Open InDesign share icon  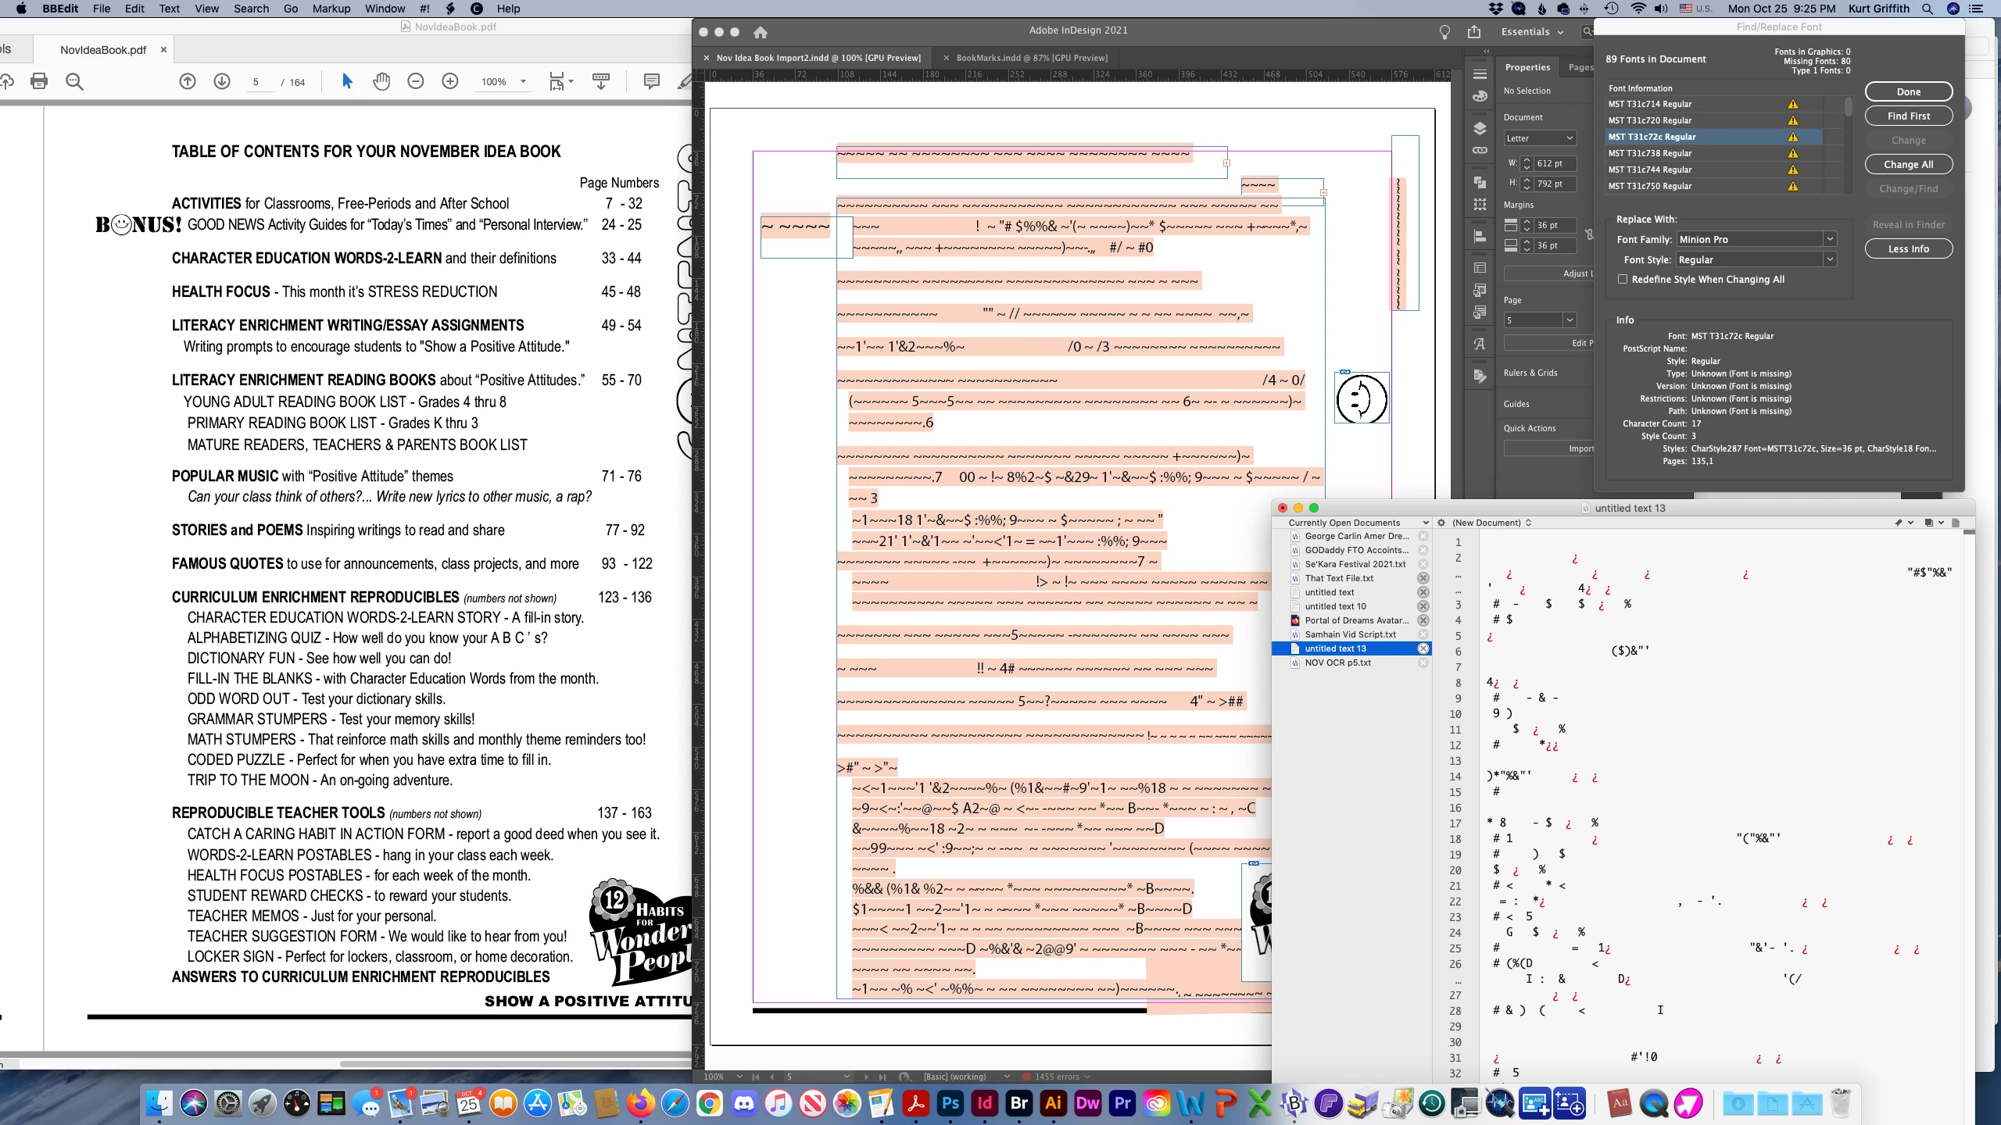tap(1474, 32)
